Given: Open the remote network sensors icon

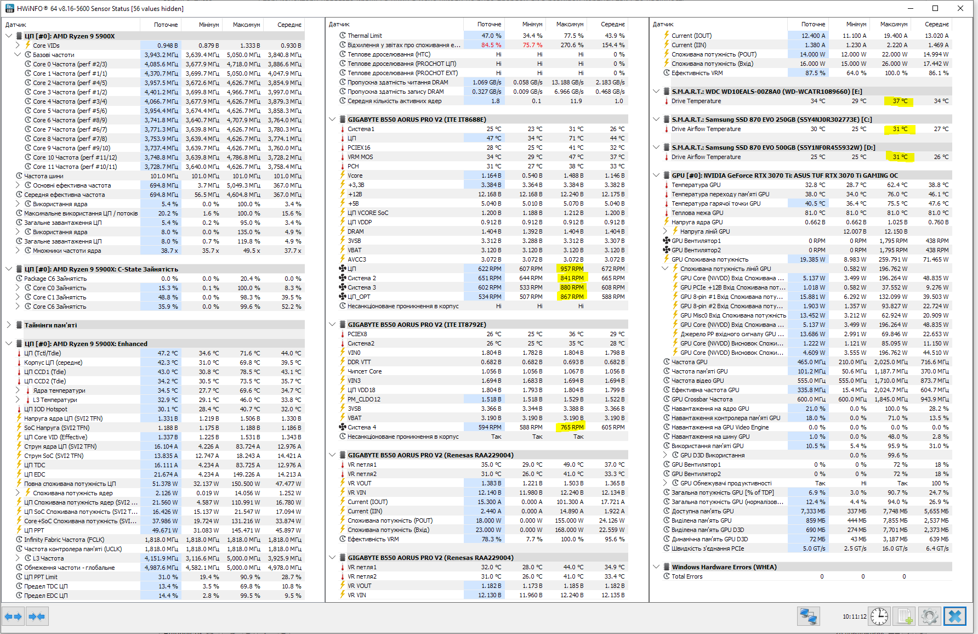Looking at the screenshot, I should point(808,616).
